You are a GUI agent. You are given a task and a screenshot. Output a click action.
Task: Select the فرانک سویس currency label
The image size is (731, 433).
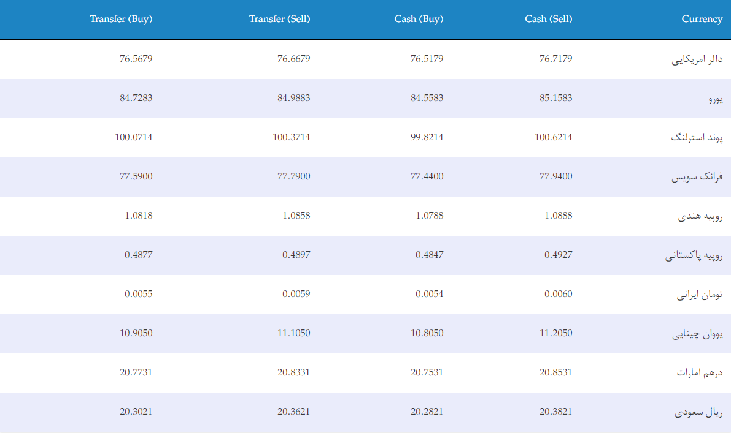click(x=697, y=177)
